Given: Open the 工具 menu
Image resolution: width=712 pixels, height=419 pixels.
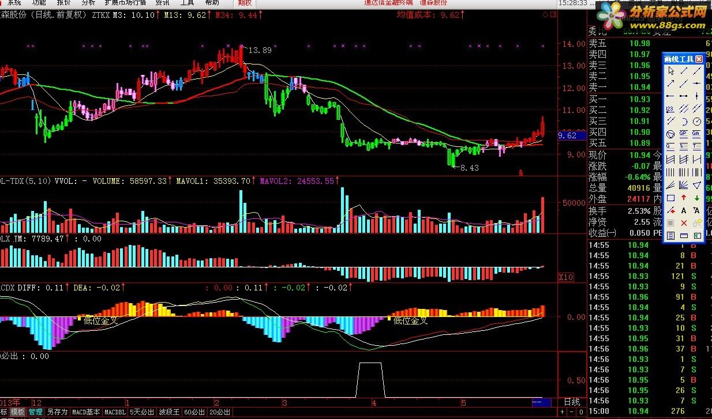Looking at the screenshot, I should tap(188, 3).
